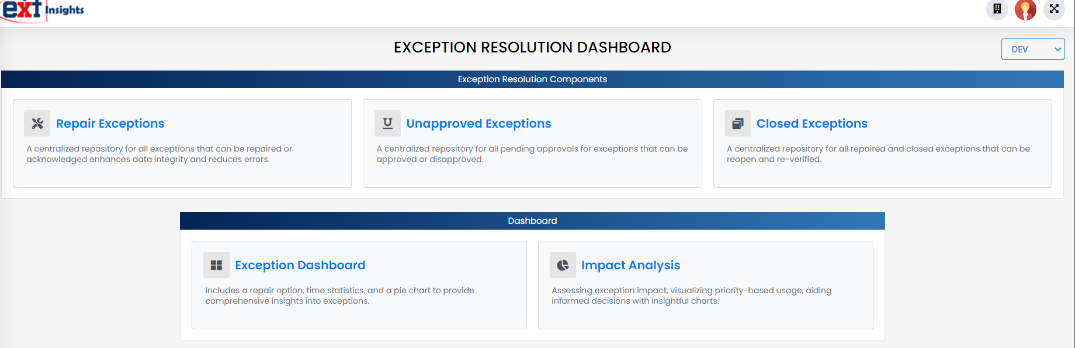Open Impact Analysis
This screenshot has width=1075, height=348.
tap(630, 265)
